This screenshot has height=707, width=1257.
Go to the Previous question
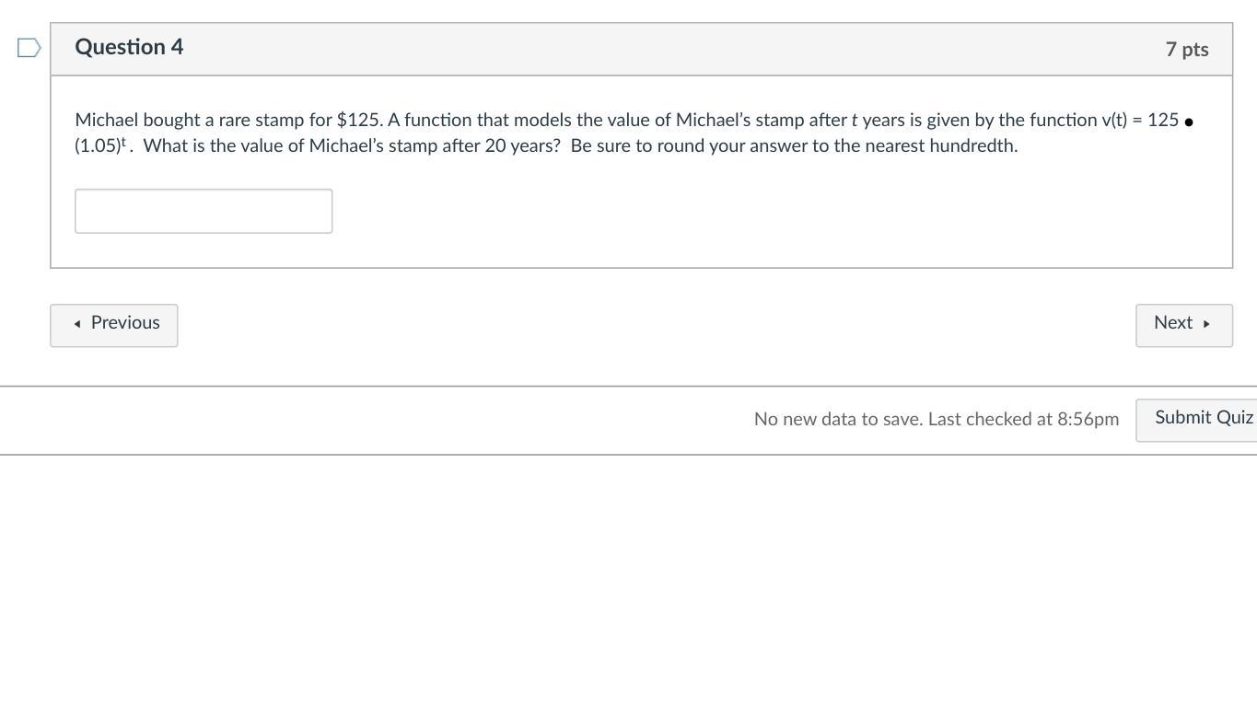tap(114, 325)
